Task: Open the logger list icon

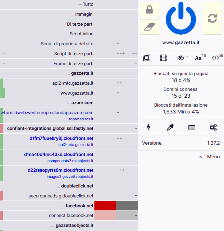Action: [x=192, y=127]
